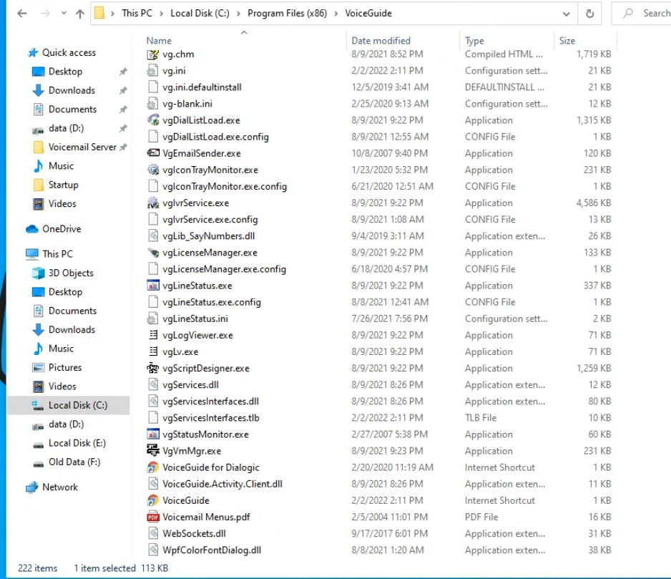Select the VoiceGuide internet shortcut dated 2/2/2022
Viewport: 671px width, 579px height.
186,500
